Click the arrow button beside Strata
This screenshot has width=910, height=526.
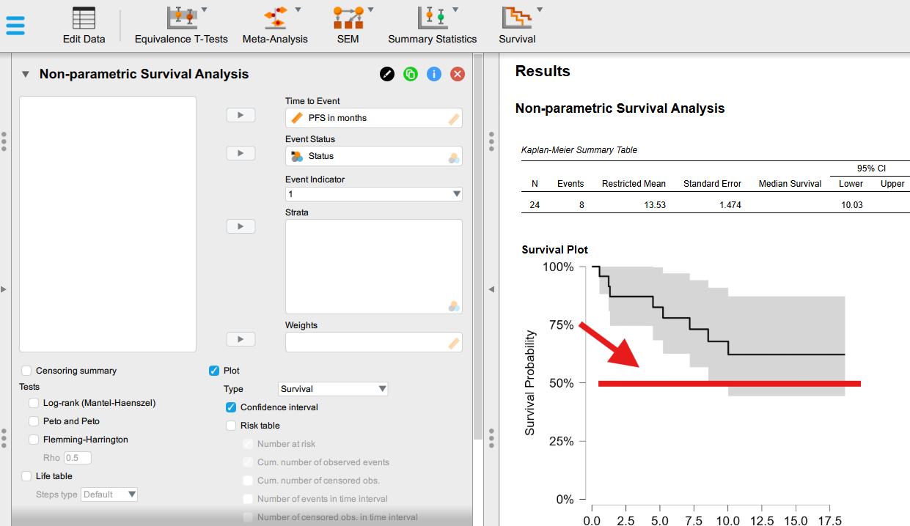[x=241, y=226]
